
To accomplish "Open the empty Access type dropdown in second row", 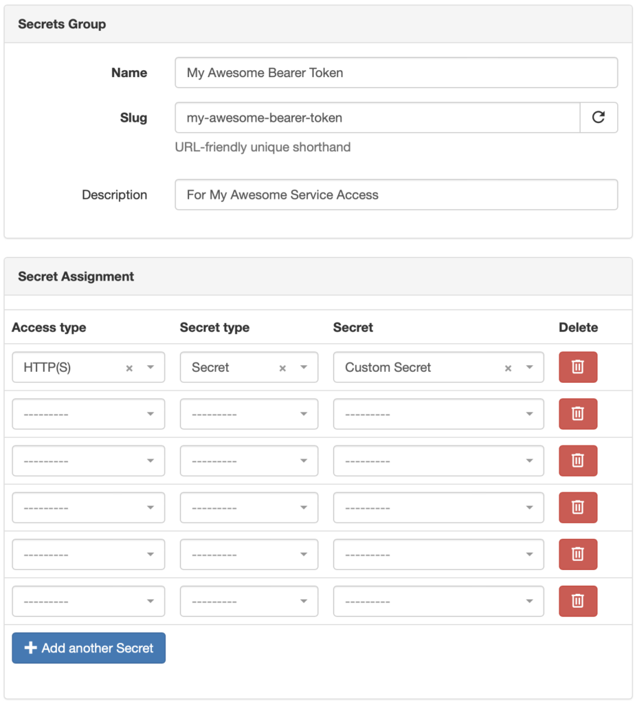I will tap(88, 414).
